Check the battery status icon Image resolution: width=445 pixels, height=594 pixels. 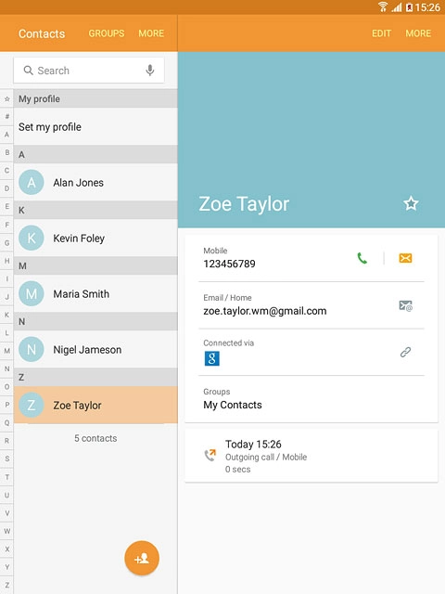[x=409, y=7]
